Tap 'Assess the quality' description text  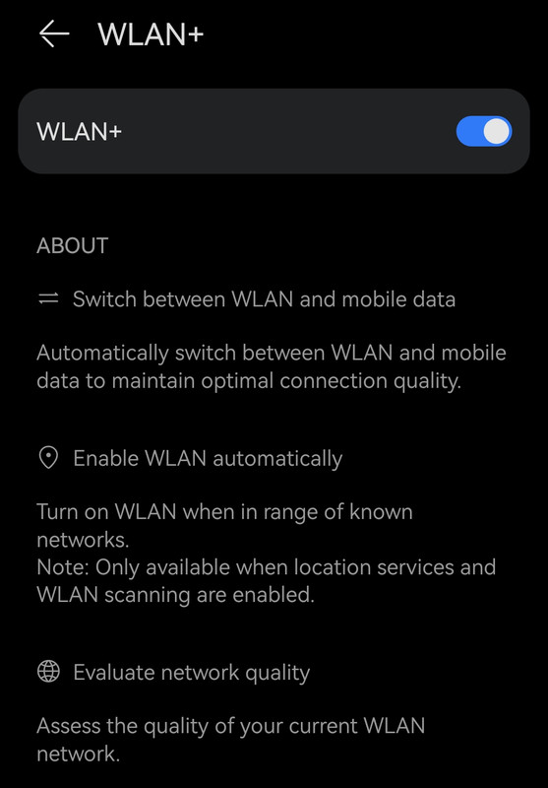point(231,740)
